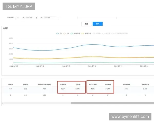Toggle the 点击次数 legend series
This screenshot has width=154, height=123.
(86, 34)
